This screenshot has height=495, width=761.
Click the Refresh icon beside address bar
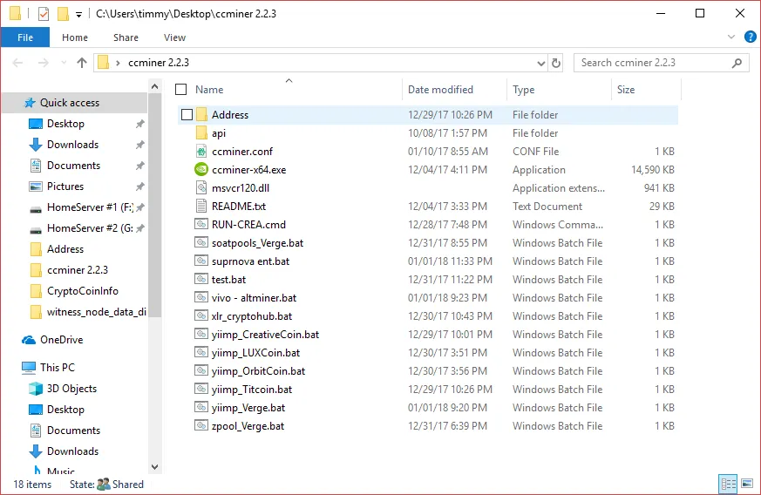tap(555, 63)
